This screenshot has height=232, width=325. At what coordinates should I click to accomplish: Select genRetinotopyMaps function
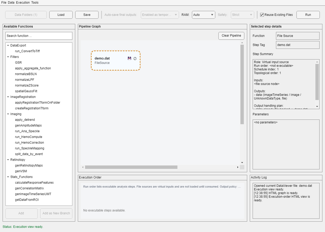[29, 165]
